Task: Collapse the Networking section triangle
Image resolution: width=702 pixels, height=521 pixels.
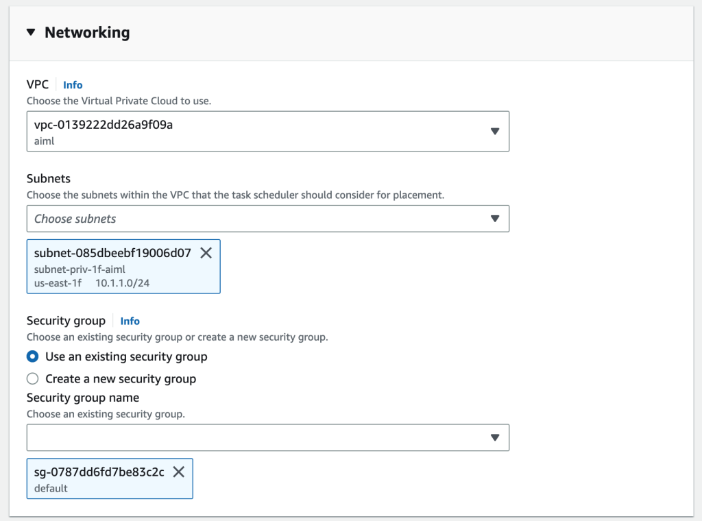Action: (x=30, y=32)
